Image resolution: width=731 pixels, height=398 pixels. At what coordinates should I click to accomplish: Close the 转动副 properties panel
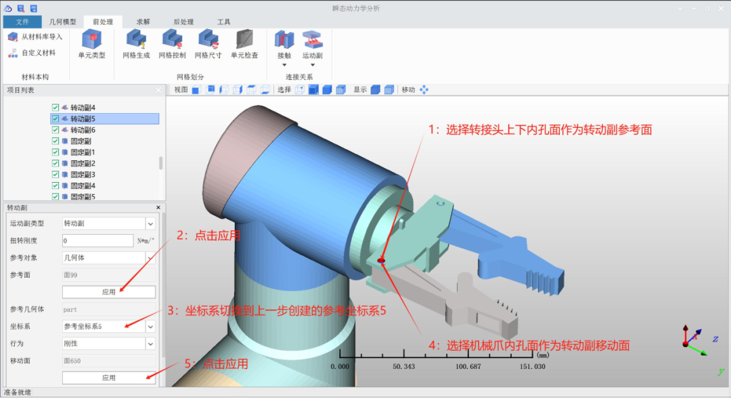(x=158, y=207)
